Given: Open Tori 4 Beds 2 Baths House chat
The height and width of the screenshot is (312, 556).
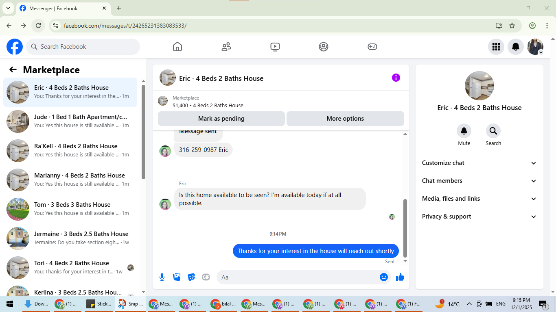Looking at the screenshot, I should tap(70, 268).
